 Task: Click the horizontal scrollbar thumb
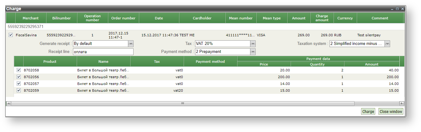[182, 104]
